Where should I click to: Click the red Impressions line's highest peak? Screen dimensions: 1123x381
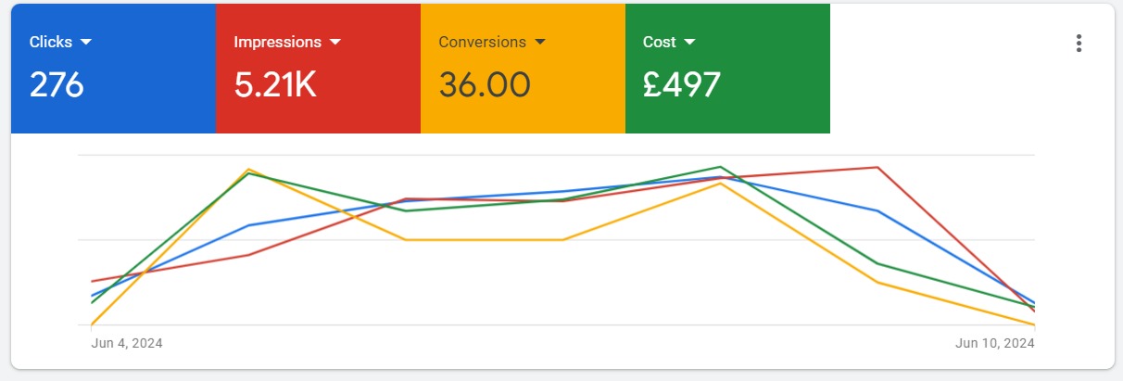877,168
